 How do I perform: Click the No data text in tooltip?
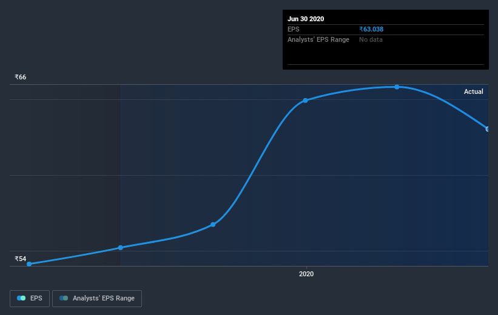coord(371,39)
